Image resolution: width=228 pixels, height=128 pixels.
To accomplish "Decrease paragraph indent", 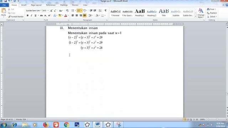I will pyautogui.click(x=91, y=11).
